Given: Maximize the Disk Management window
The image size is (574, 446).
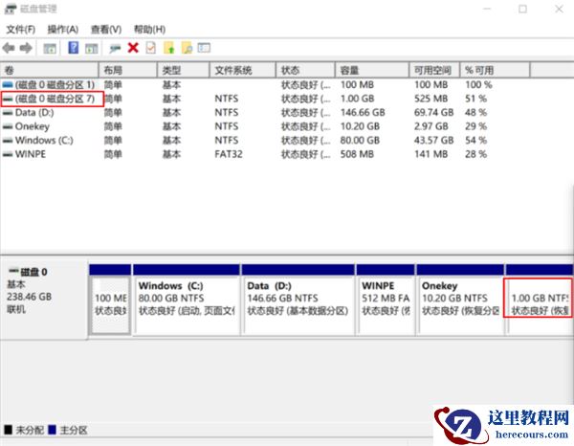Looking at the screenshot, I should tap(522, 9).
